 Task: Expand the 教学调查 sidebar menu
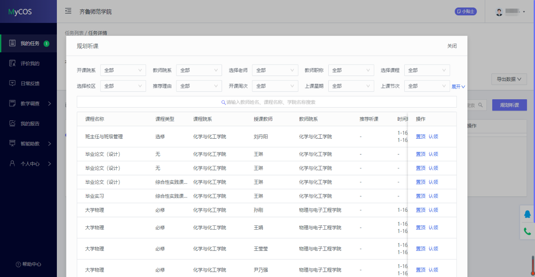[30, 103]
